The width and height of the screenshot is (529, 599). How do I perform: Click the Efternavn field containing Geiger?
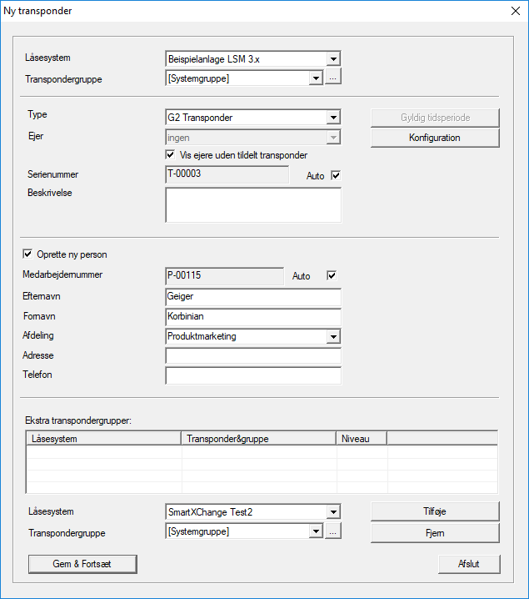tap(253, 296)
